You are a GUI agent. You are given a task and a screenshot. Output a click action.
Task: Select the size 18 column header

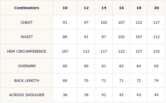pos(139,8)
